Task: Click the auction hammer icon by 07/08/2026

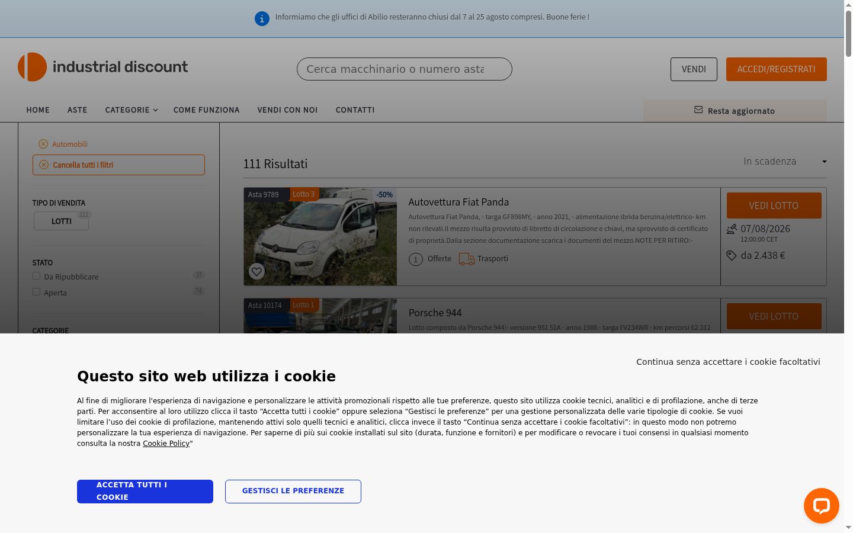Action: pyautogui.click(x=732, y=229)
